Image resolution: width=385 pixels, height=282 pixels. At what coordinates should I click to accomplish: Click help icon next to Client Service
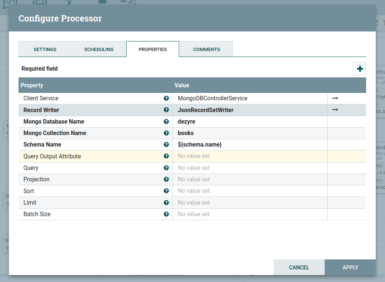pyautogui.click(x=166, y=98)
